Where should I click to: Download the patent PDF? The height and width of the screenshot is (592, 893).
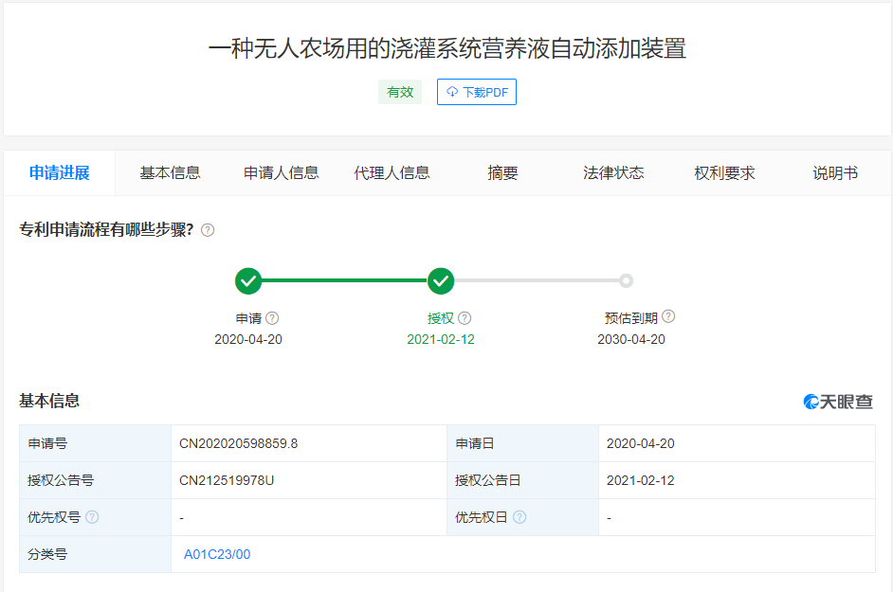[x=477, y=92]
